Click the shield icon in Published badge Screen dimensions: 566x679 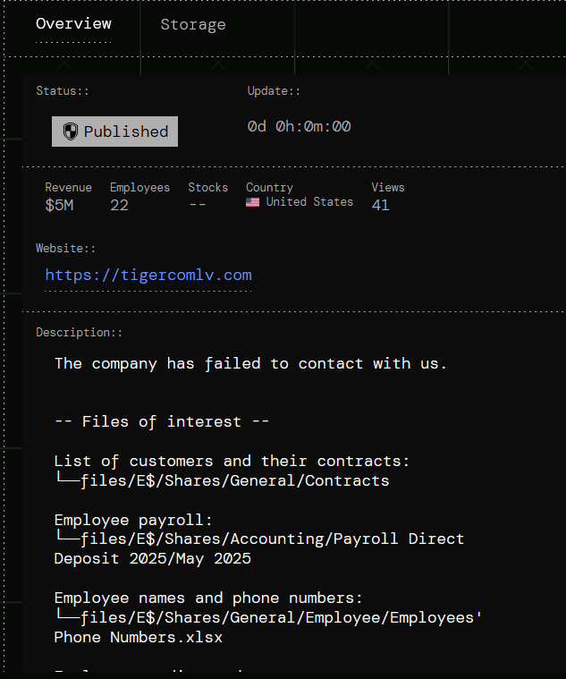[71, 132]
